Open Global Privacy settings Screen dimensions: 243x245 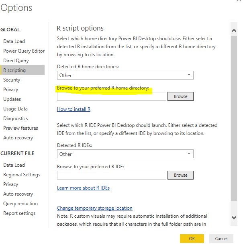pyautogui.click(x=10, y=90)
